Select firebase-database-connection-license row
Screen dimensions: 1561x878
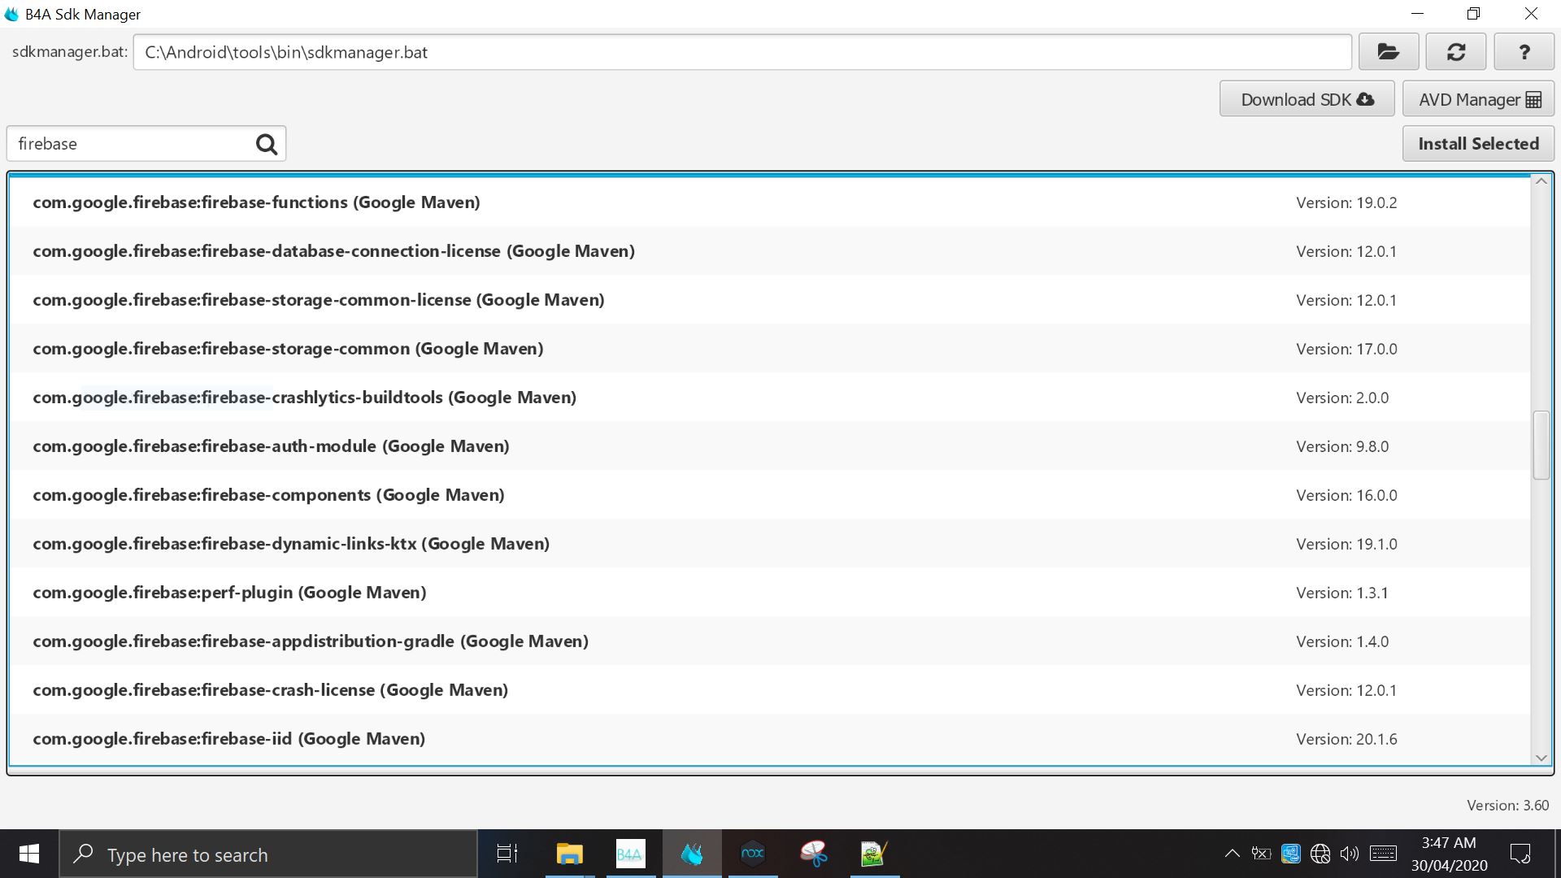769,251
